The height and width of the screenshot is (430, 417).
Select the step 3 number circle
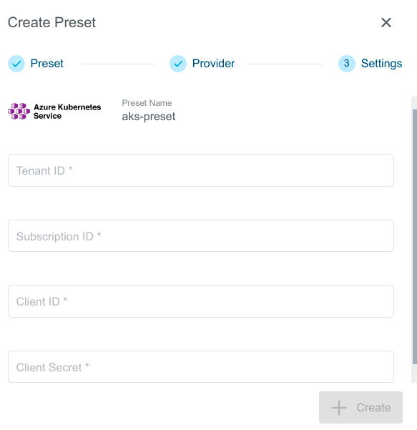pyautogui.click(x=347, y=64)
